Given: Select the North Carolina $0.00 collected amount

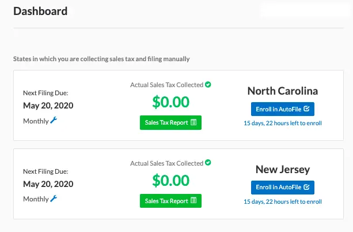Looking at the screenshot, I should click(170, 102).
